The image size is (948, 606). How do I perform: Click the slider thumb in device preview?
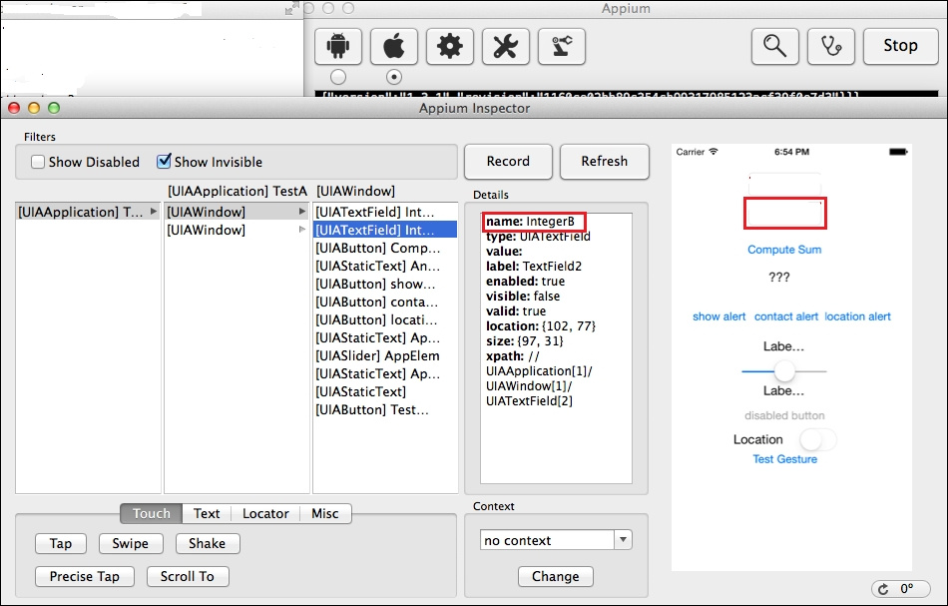[x=784, y=370]
